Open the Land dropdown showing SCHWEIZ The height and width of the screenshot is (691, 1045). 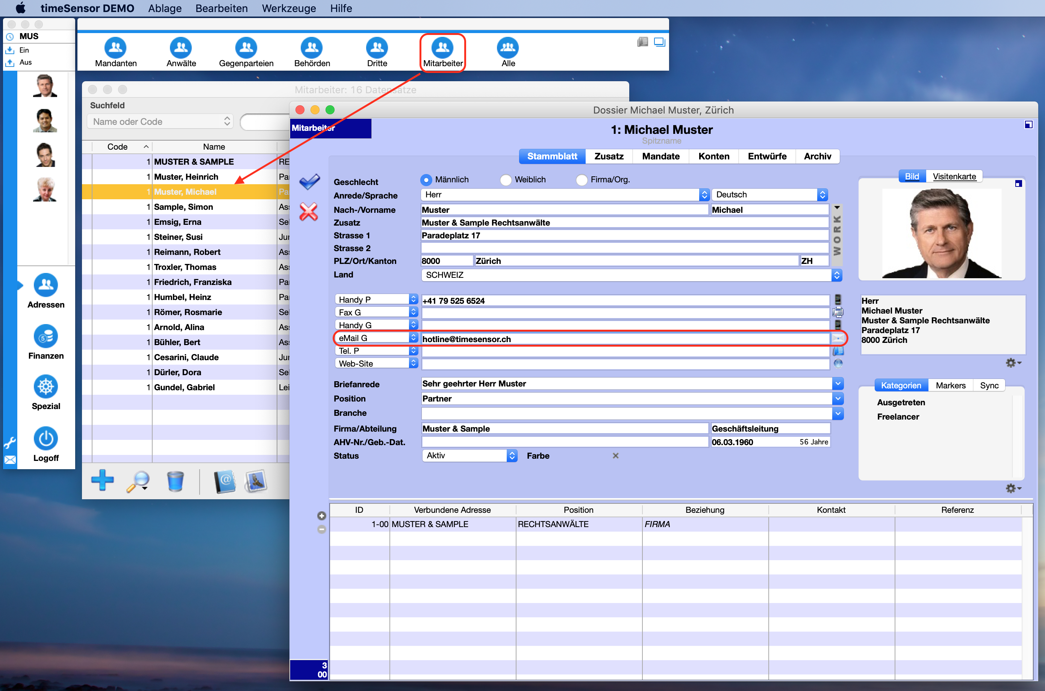[632, 275]
